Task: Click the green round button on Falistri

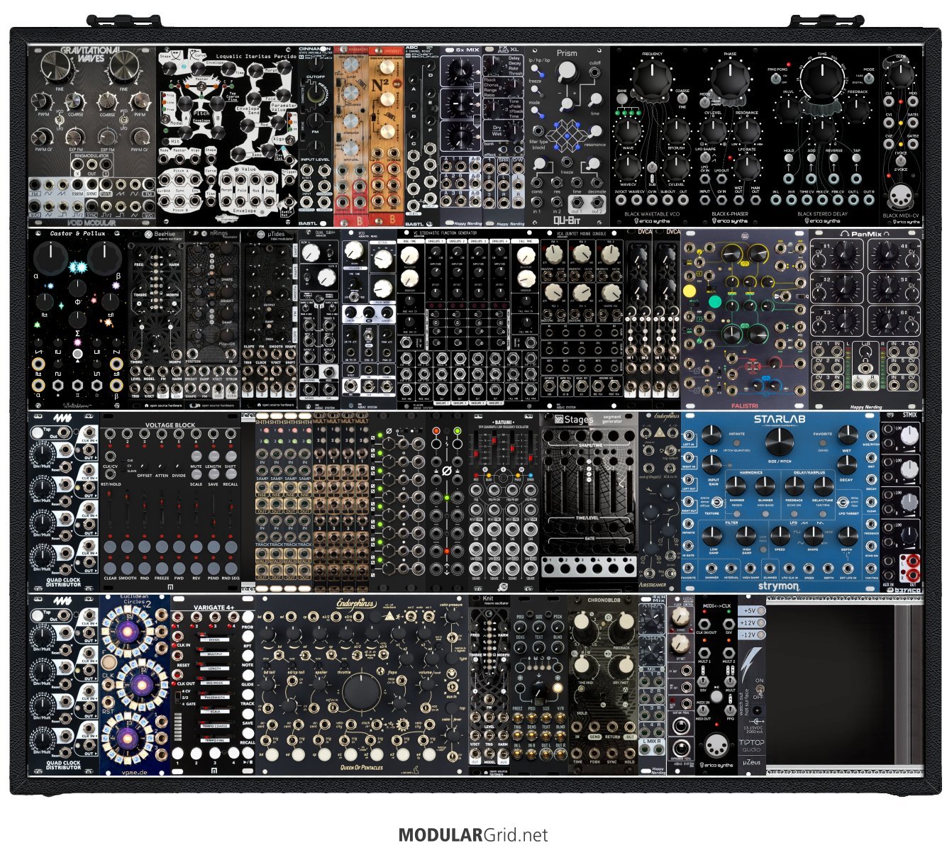Action: pyautogui.click(x=714, y=301)
